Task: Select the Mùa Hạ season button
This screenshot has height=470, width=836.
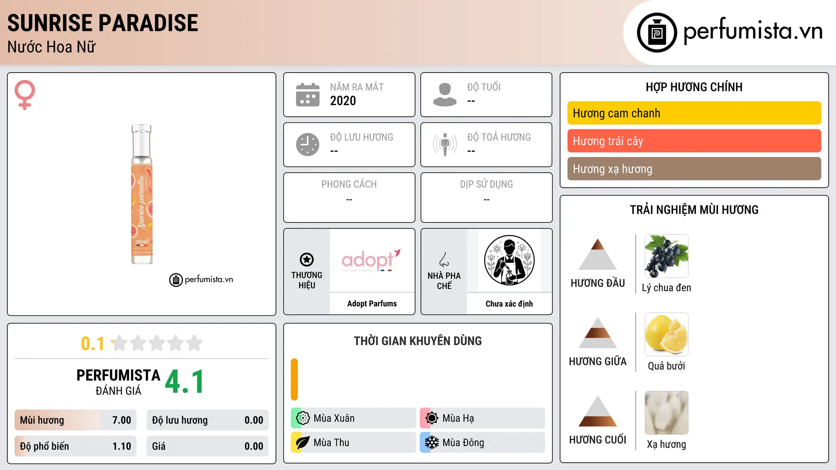Action: tap(482, 418)
